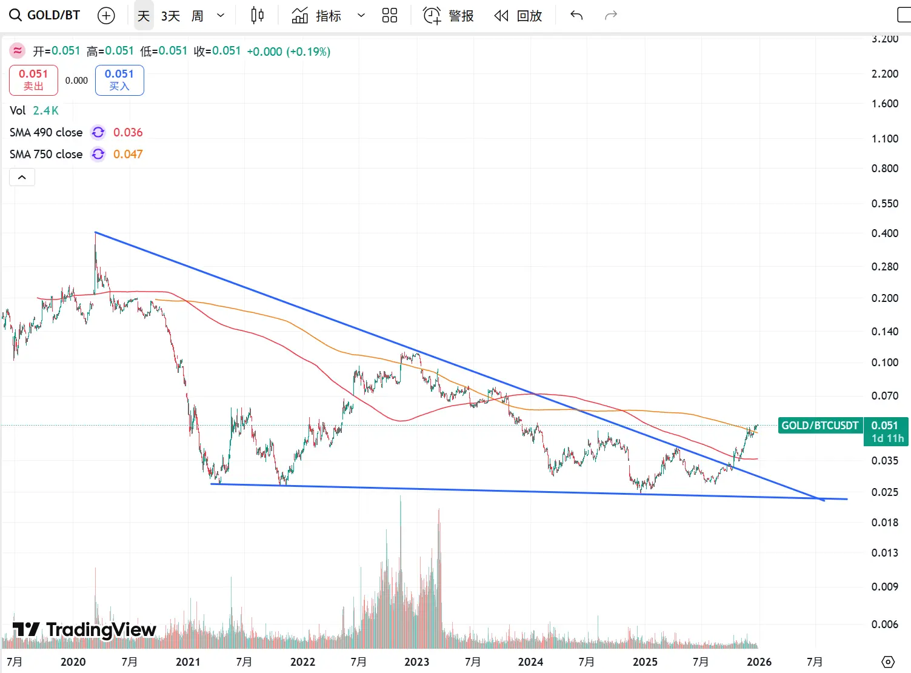The image size is (911, 673).
Task: Create an alert with 警报 button
Action: coord(449,16)
